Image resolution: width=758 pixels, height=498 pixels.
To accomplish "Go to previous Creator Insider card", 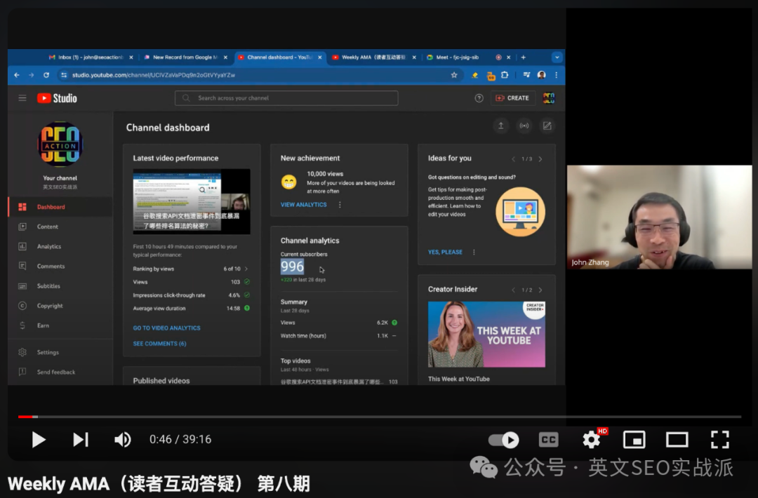I will click(513, 290).
